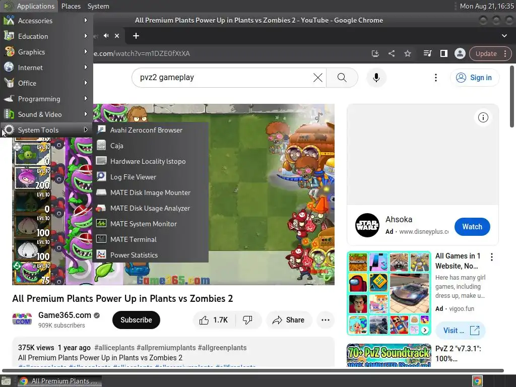Open Chrome tab search chevron
The width and height of the screenshot is (516, 387).
pyautogui.click(x=504, y=36)
